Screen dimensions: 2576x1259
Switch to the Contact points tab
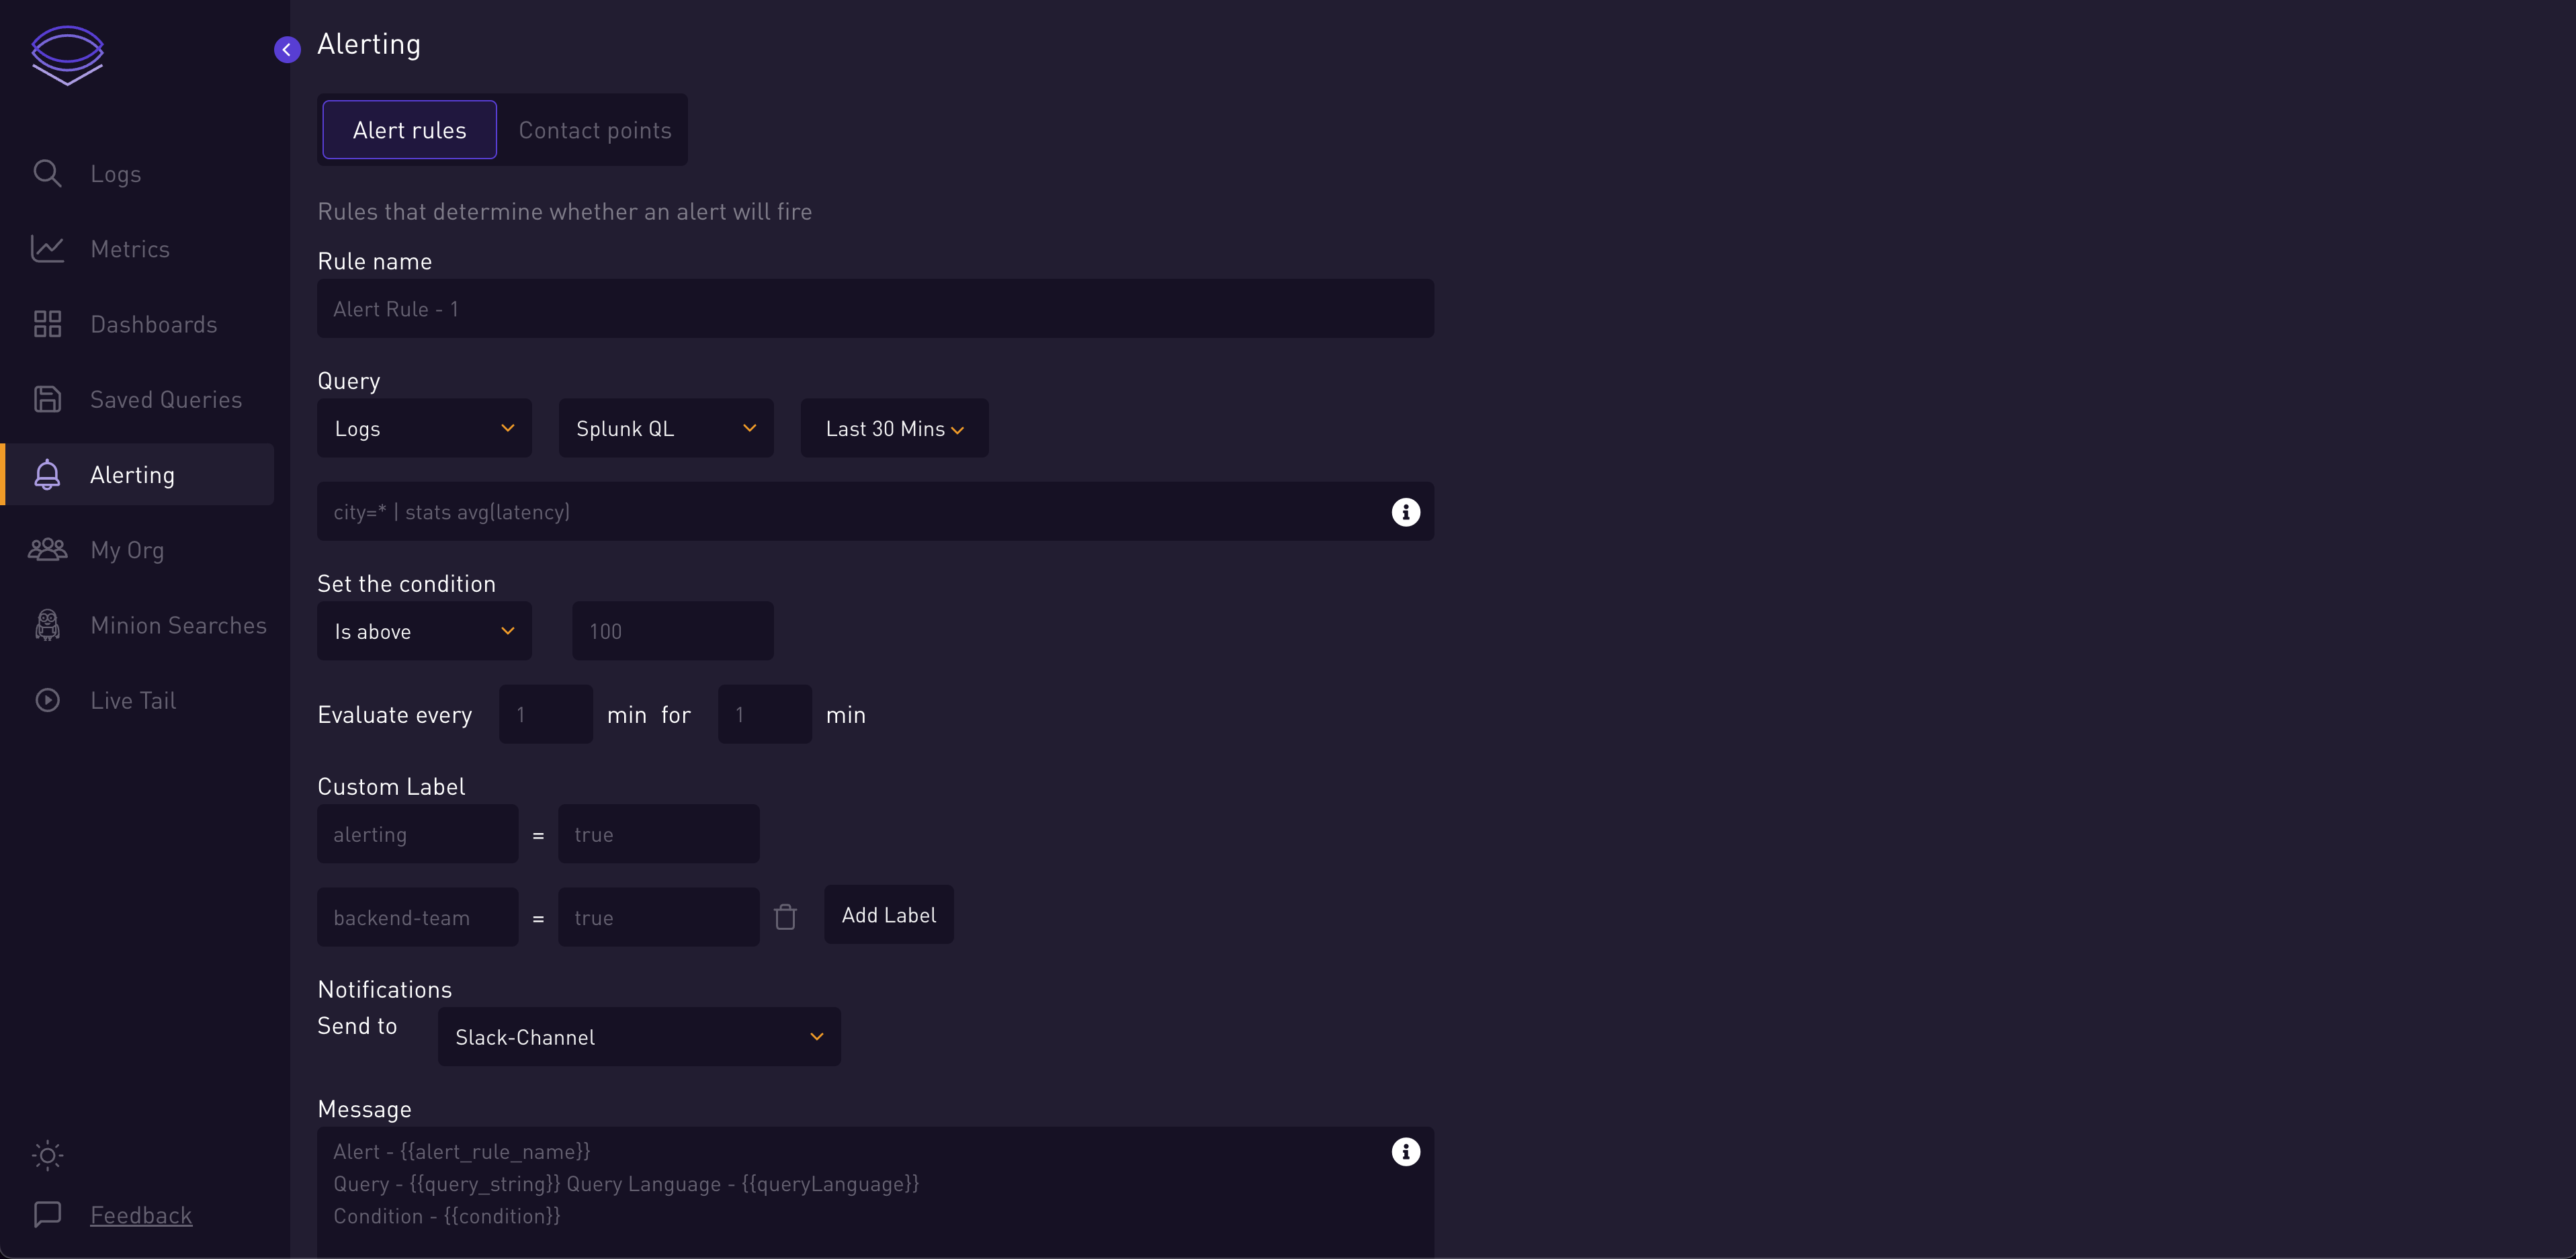click(x=595, y=128)
